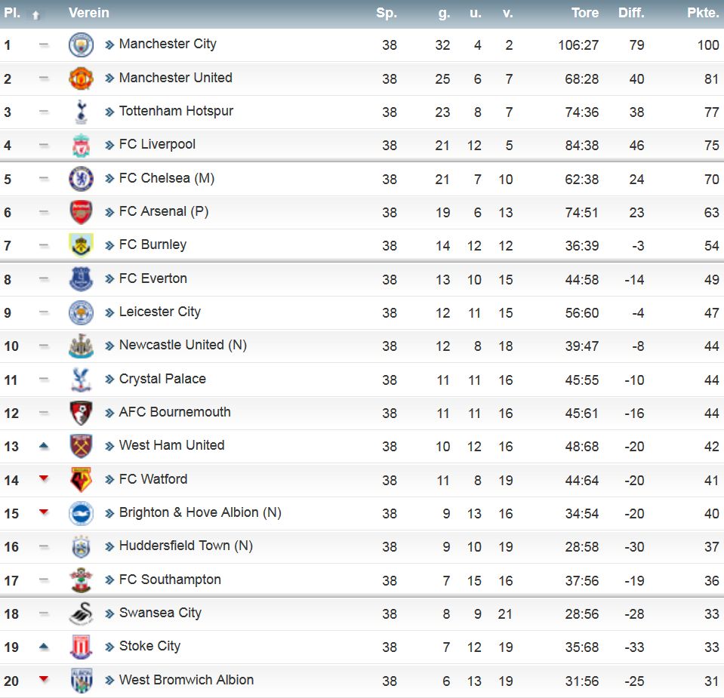
Task: Open the Tottenham Hotspur cockerel logo
Action: click(81, 112)
